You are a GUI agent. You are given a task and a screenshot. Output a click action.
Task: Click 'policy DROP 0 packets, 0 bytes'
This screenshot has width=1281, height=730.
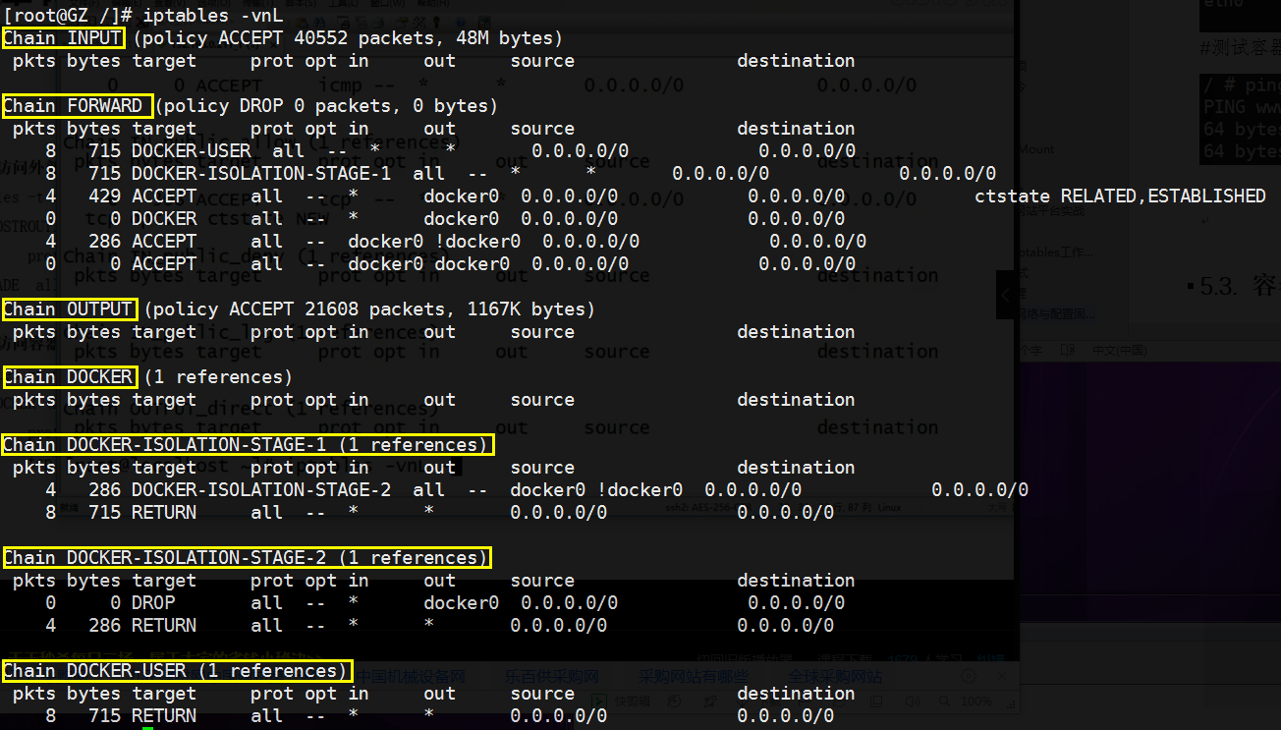[326, 106]
